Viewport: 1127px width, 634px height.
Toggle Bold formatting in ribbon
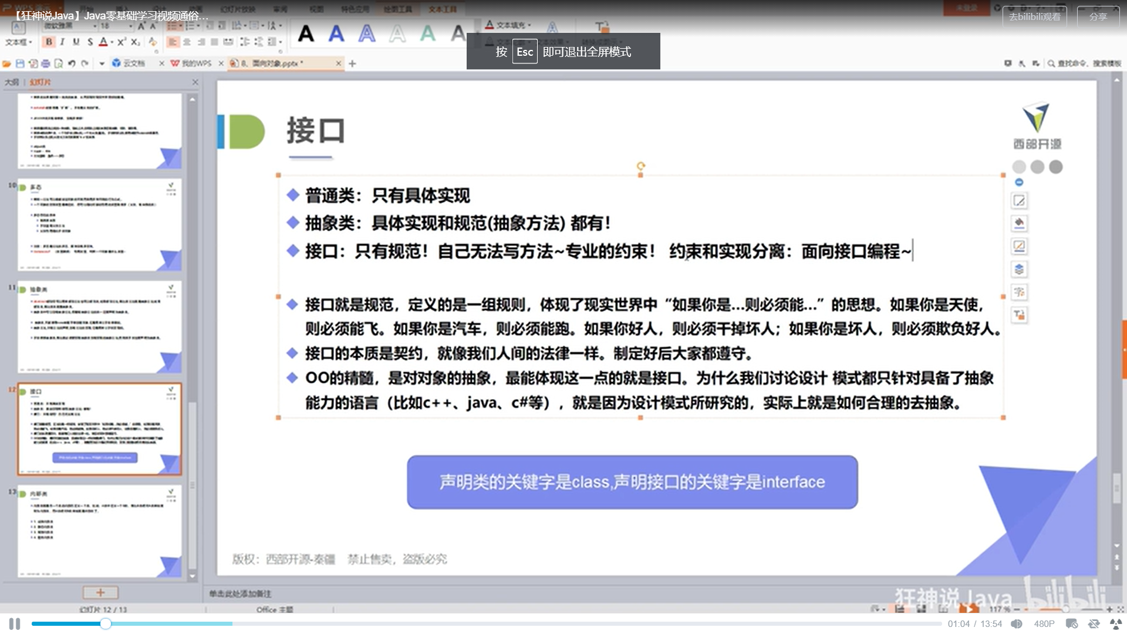point(49,42)
